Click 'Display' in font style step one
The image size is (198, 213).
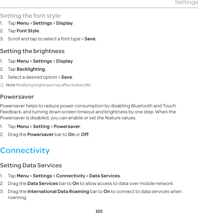64,23
